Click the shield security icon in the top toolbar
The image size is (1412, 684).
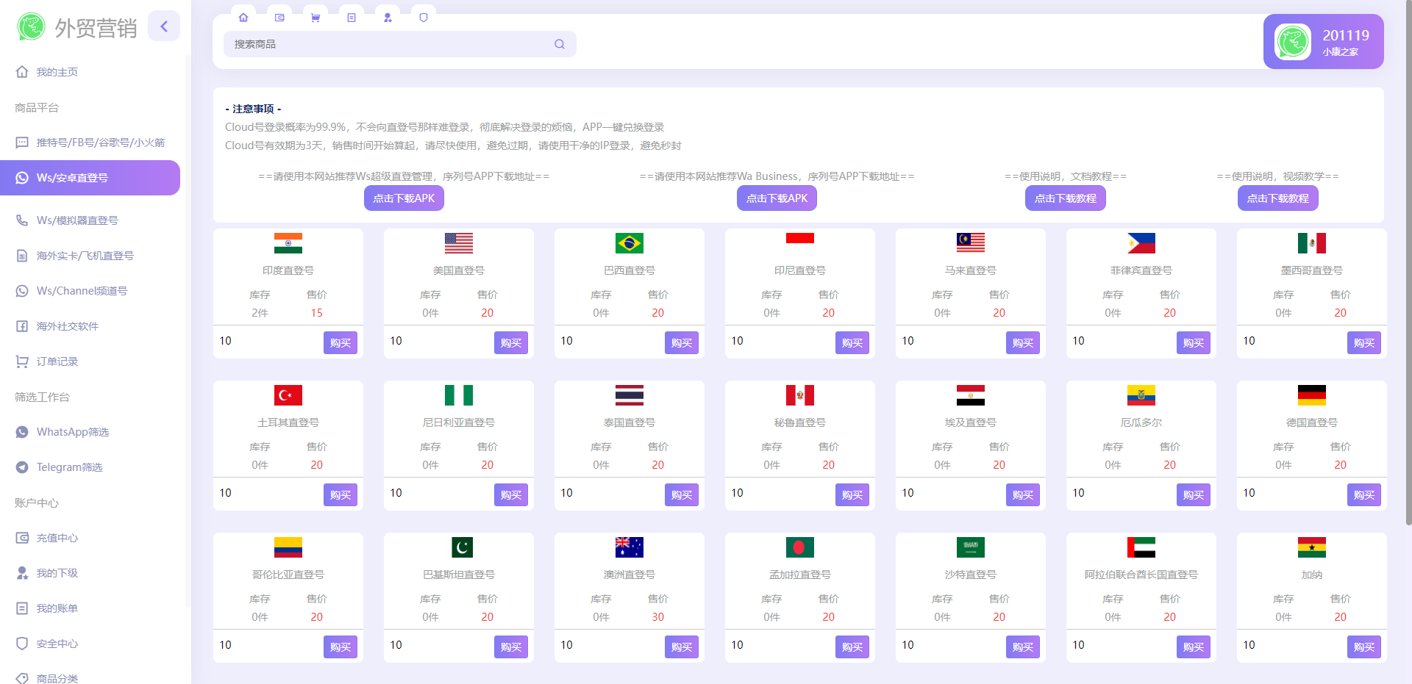[x=424, y=18]
